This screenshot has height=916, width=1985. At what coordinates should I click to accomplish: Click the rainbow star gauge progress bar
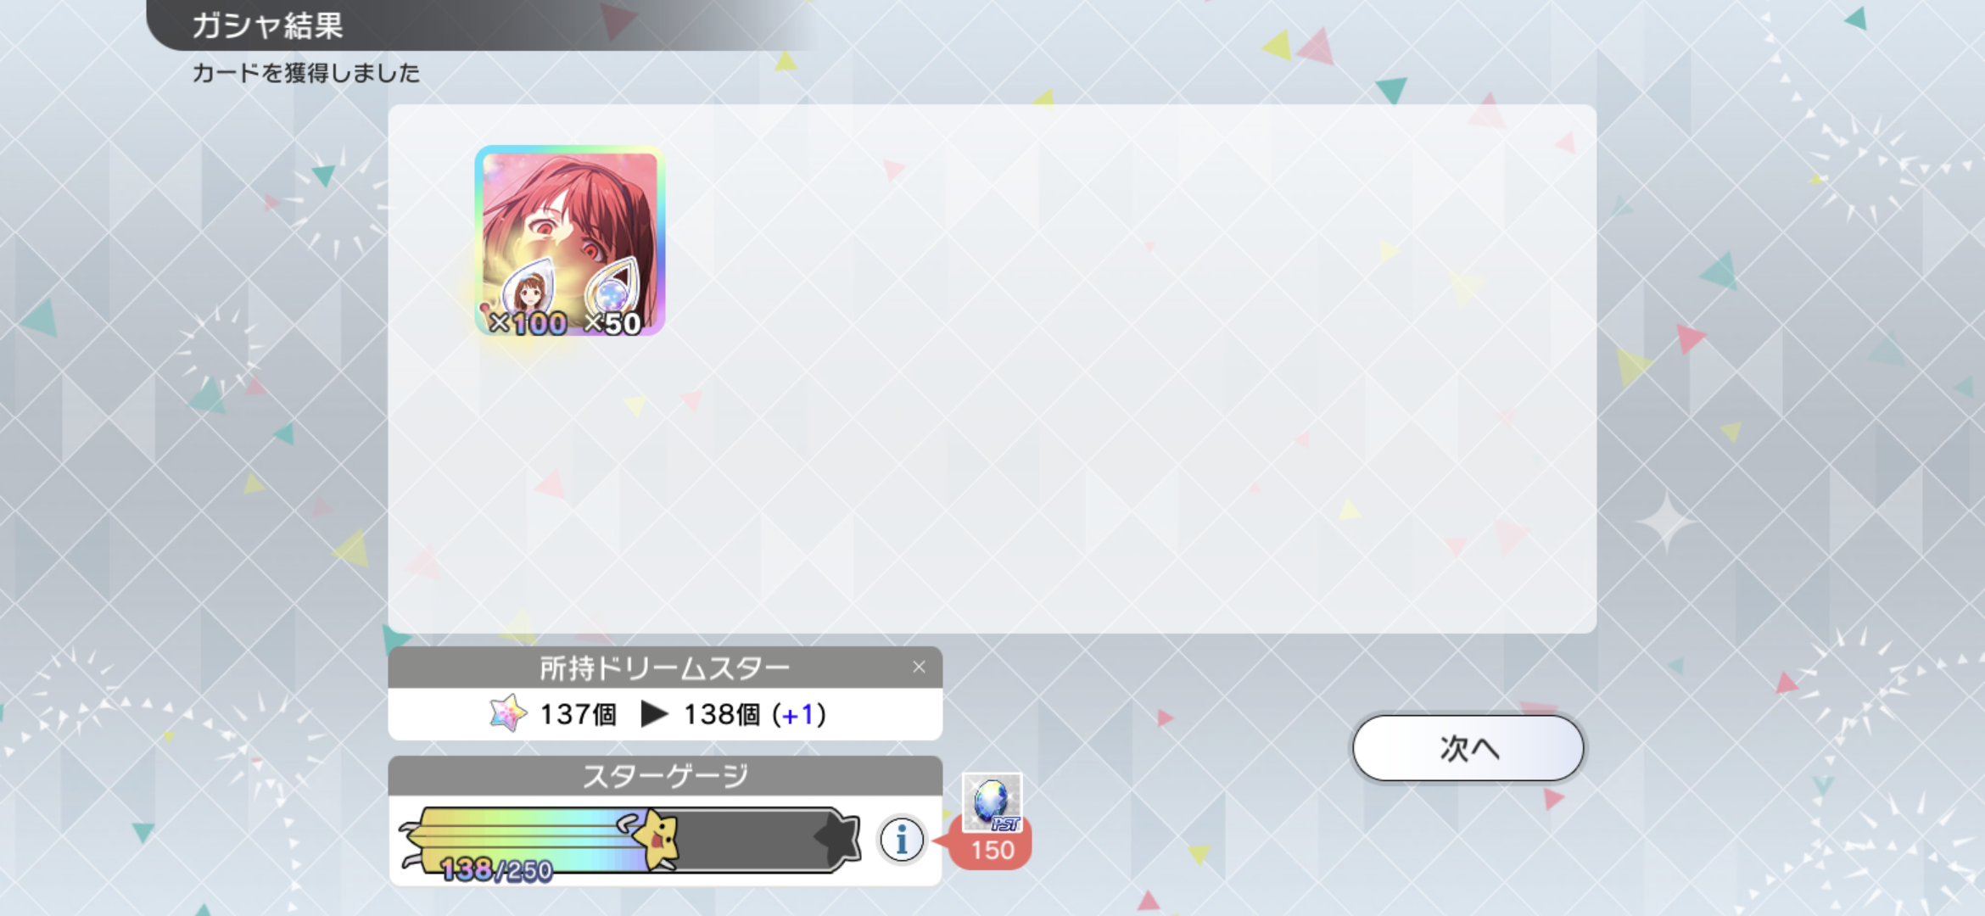tap(629, 840)
